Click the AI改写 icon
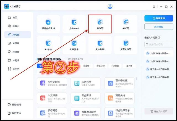 (x=100, y=22)
